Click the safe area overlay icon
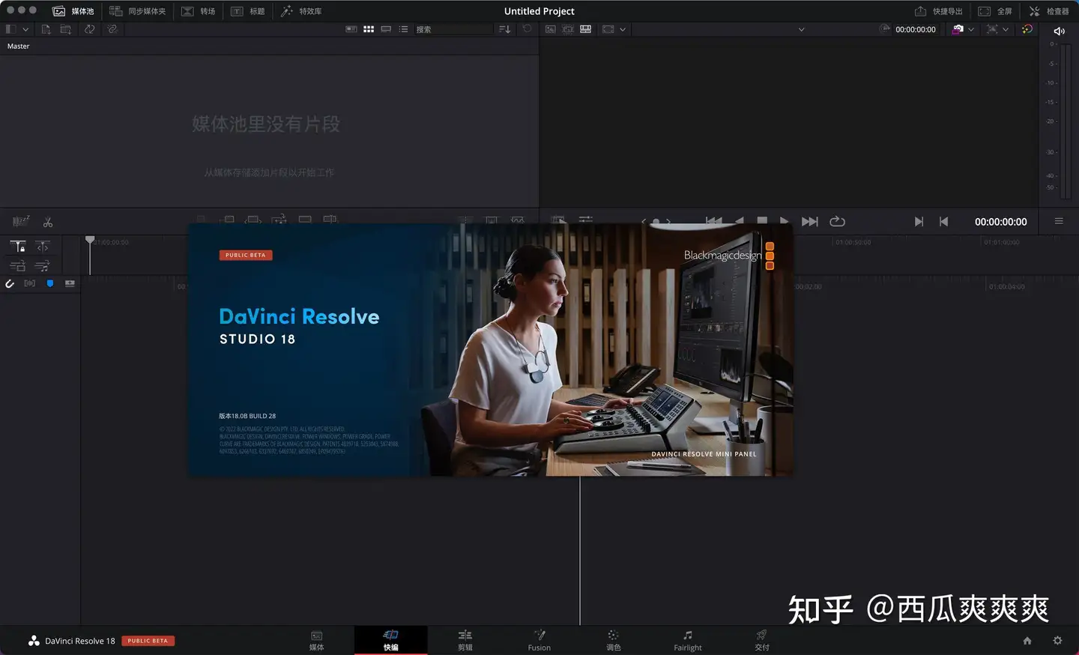Viewport: 1079px width, 655px height. [x=608, y=29]
